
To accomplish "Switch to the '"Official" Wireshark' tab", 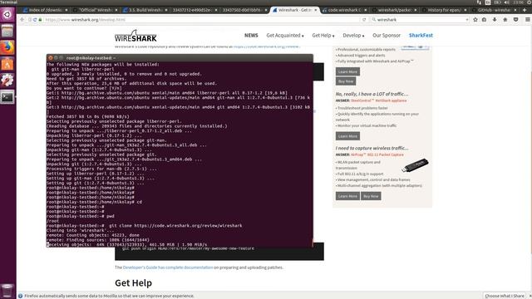I will click(96, 10).
